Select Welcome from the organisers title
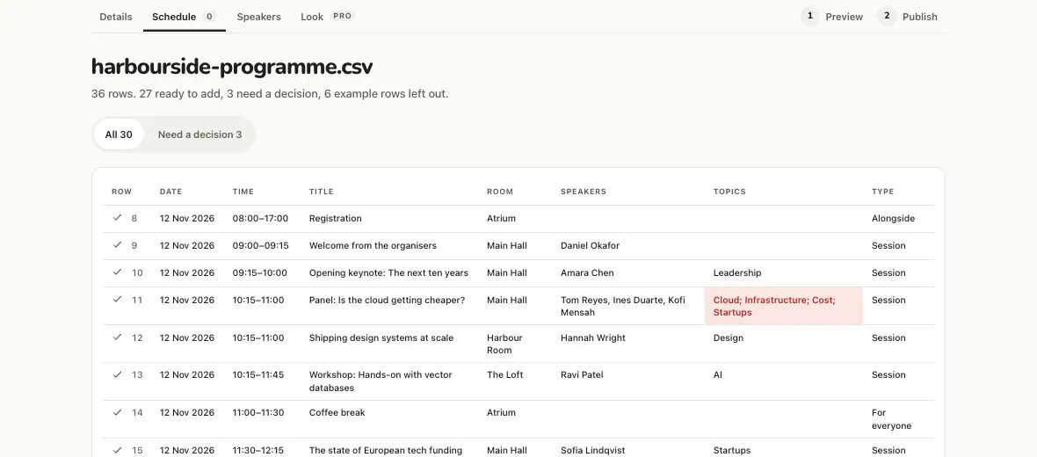Image resolution: width=1037 pixels, height=457 pixels. [373, 245]
